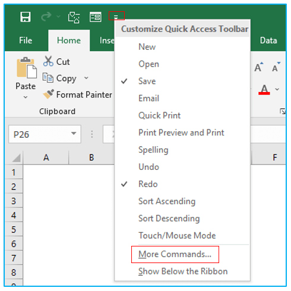Click the Decrease Font Size icon
This screenshot has height=291, width=291.
click(276, 67)
